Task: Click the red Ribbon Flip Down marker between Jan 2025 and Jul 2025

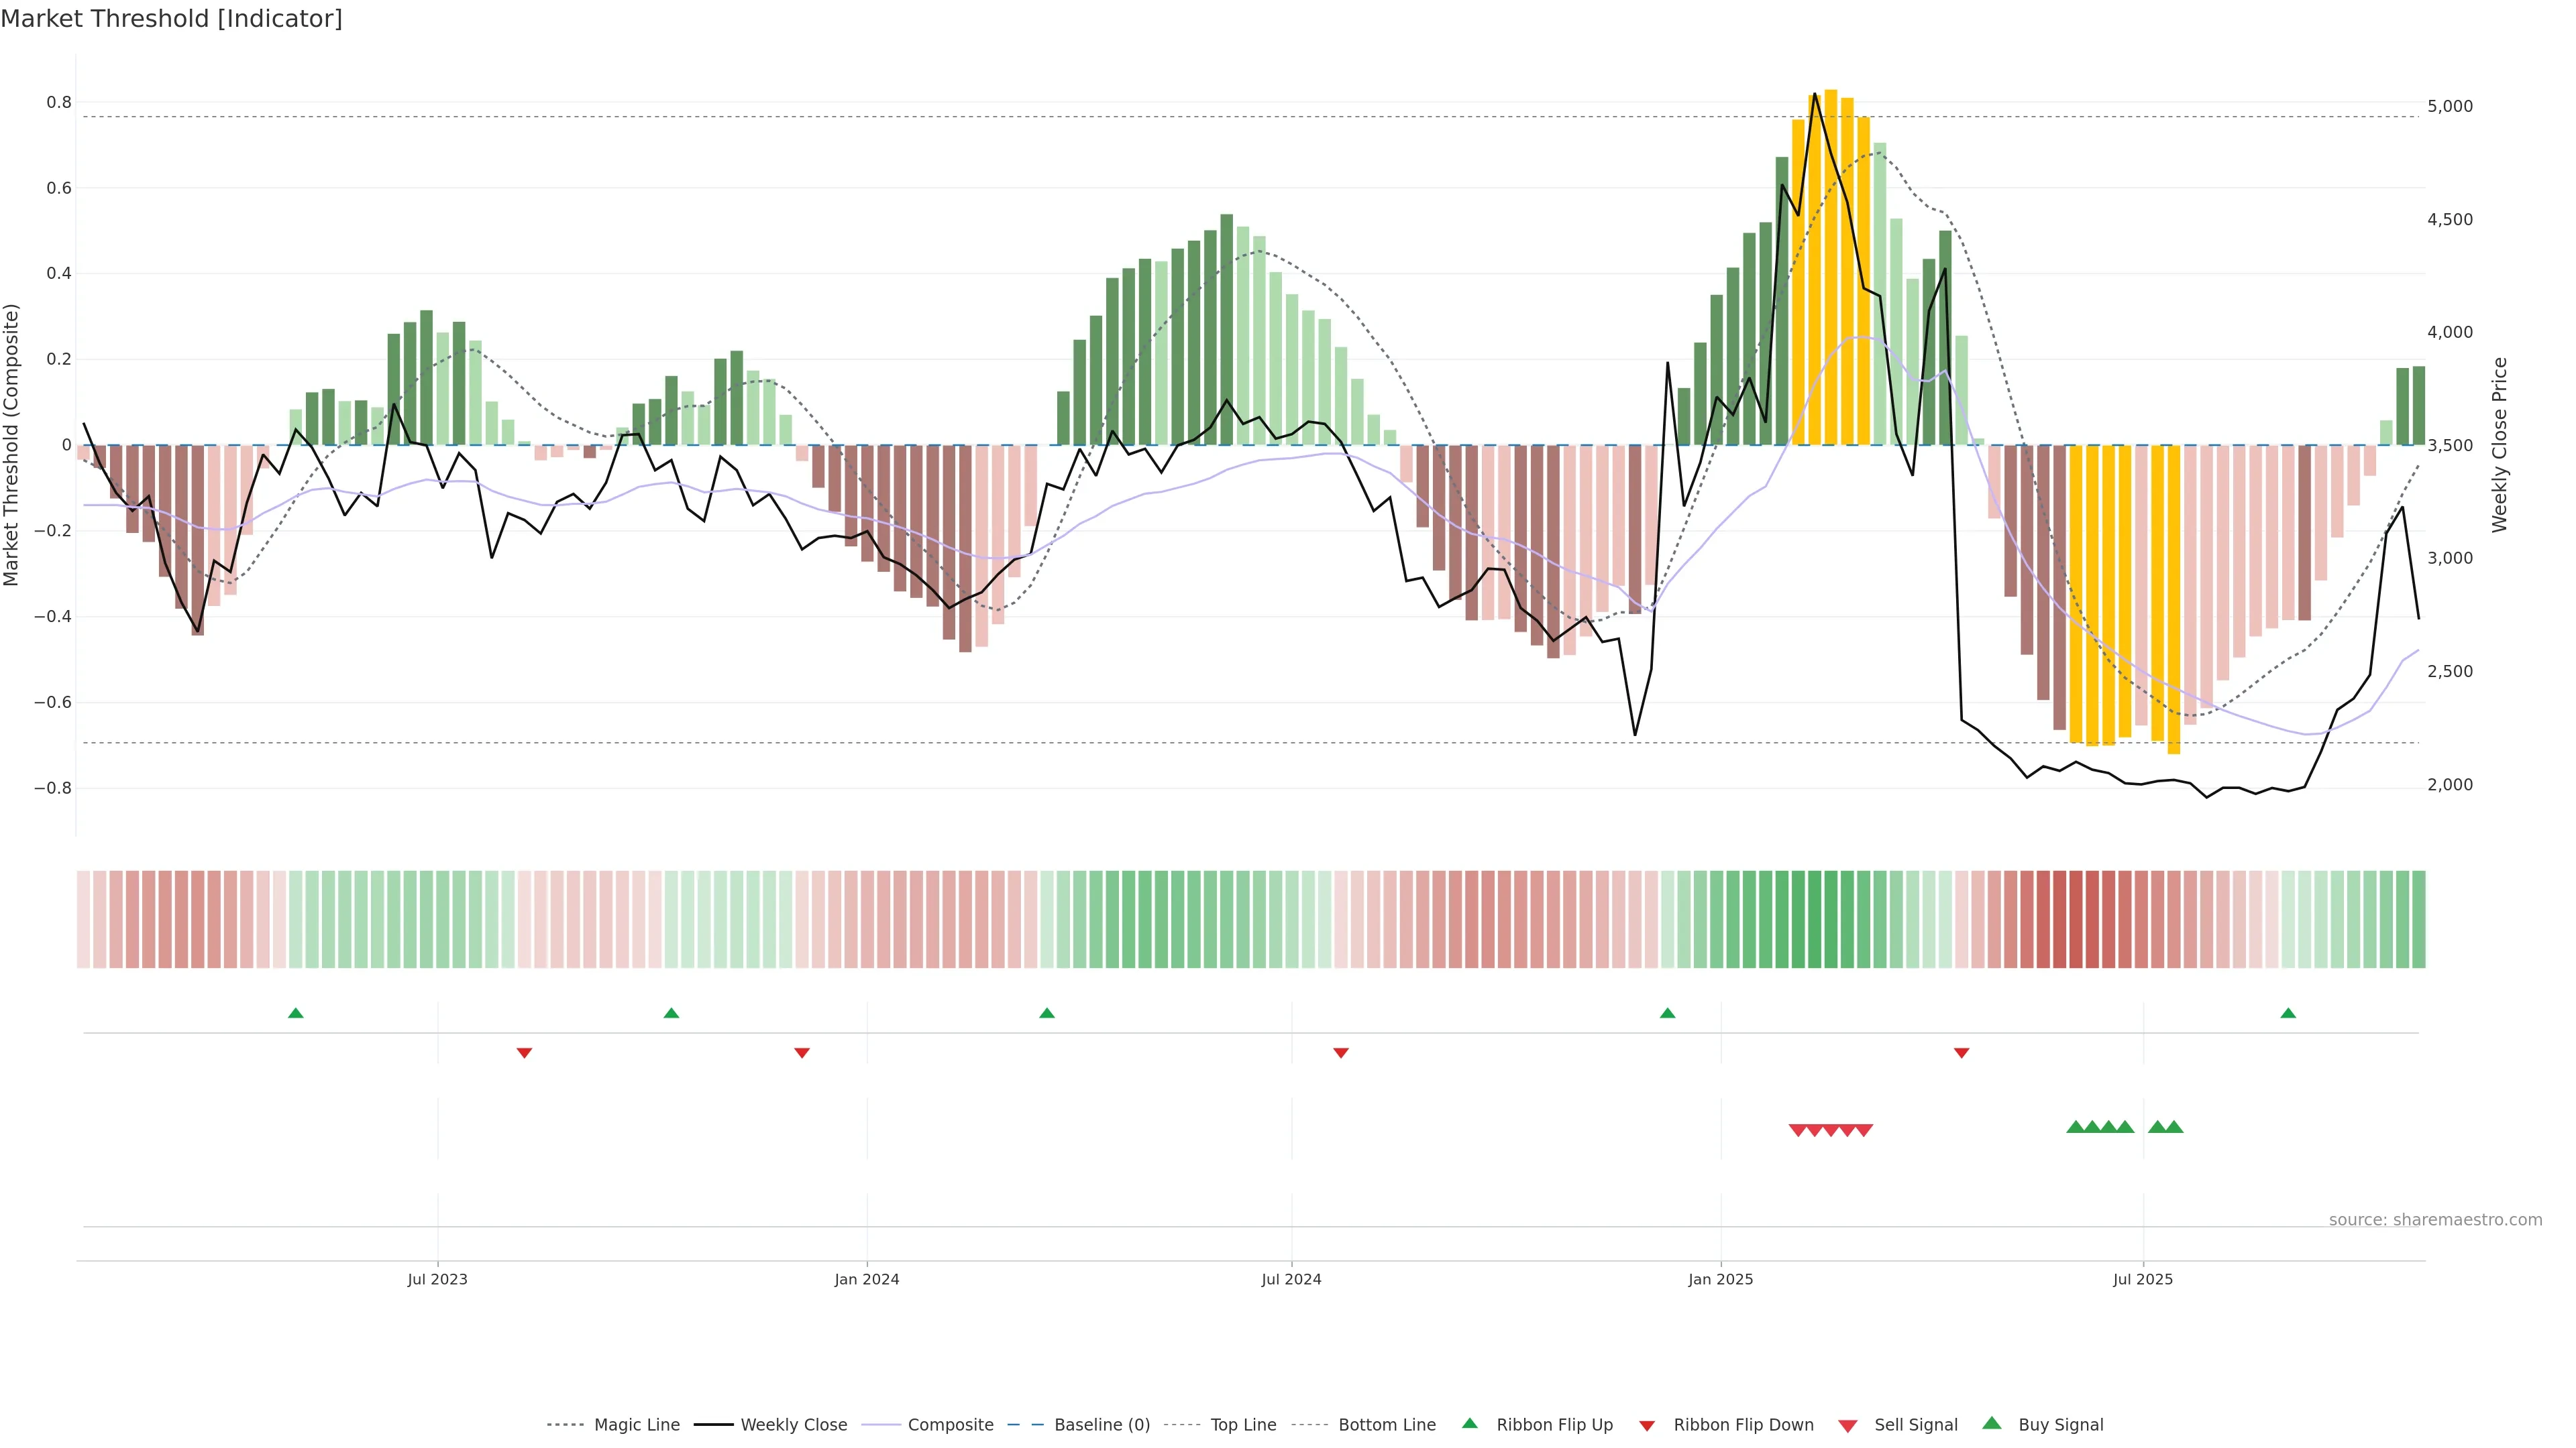Action: pos(1961,1052)
